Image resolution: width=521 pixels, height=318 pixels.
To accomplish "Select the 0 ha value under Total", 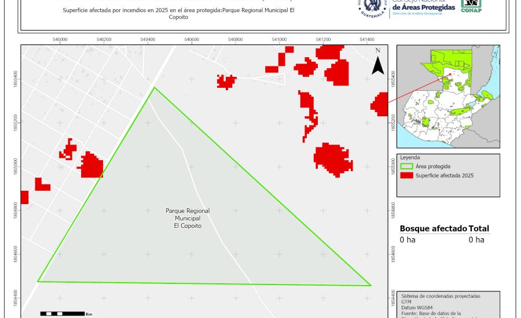I will click(x=476, y=239).
